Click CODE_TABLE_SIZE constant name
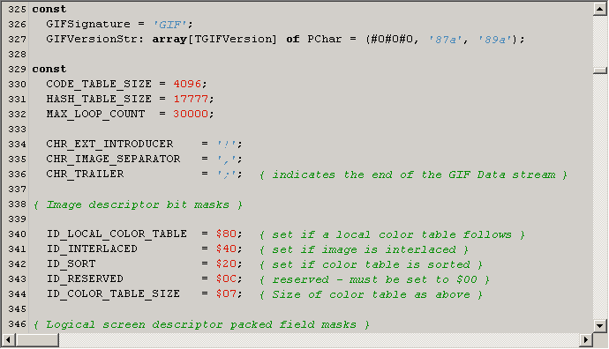Viewport: 609px width, 349px height. point(99,84)
